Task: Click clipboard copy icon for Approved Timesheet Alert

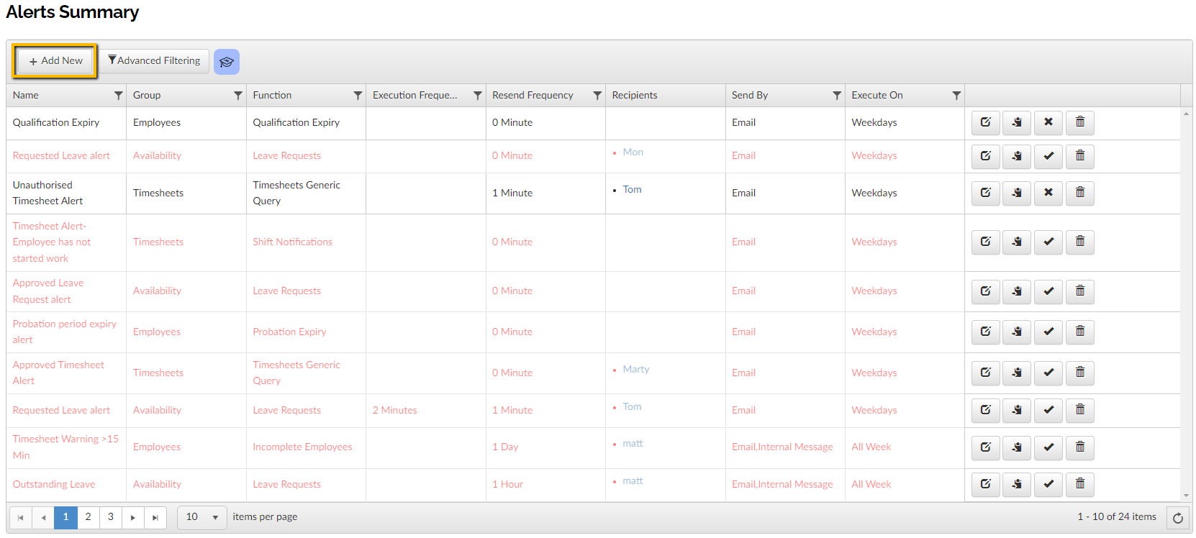Action: click(x=1017, y=373)
